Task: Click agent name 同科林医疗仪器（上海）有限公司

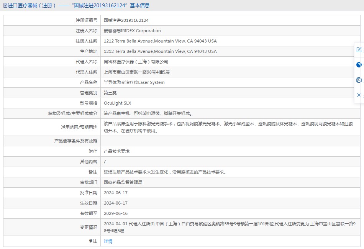Action: coord(136,62)
